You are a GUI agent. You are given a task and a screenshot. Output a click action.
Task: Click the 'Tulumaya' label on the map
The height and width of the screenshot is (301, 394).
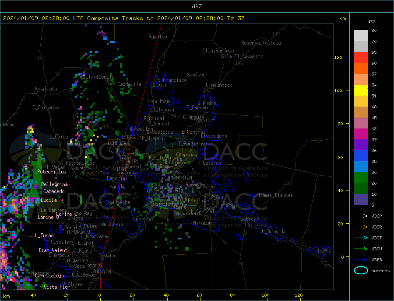click(x=164, y=110)
